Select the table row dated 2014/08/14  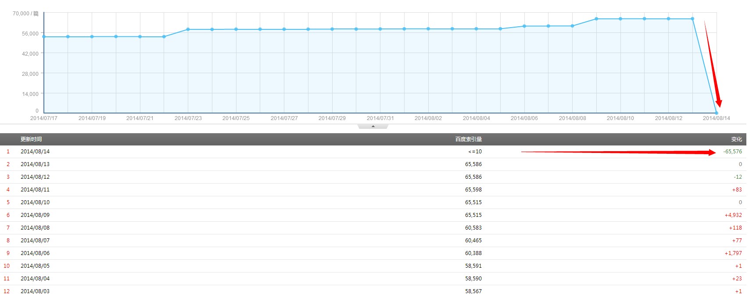tap(35, 152)
